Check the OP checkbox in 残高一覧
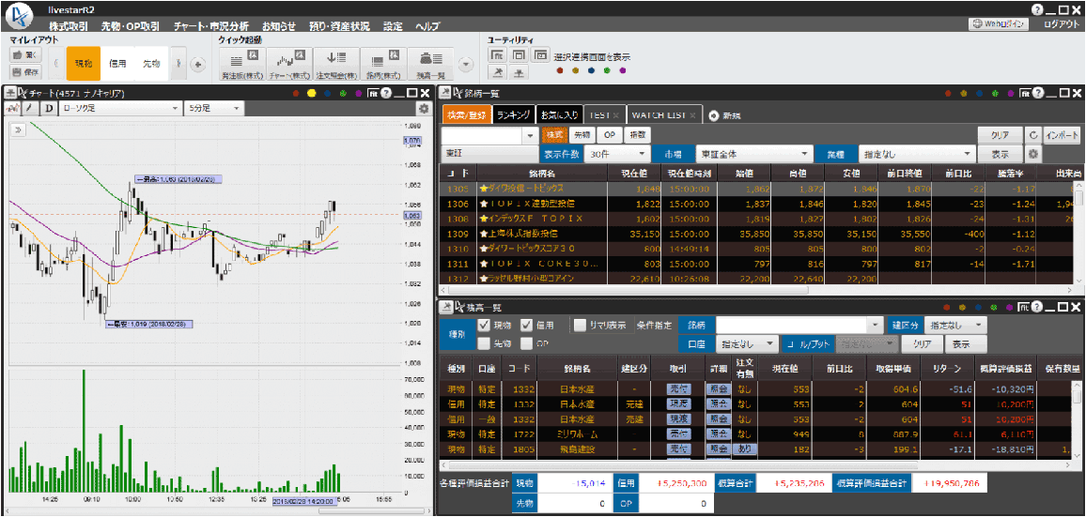This screenshot has height=517, width=1086. [526, 342]
